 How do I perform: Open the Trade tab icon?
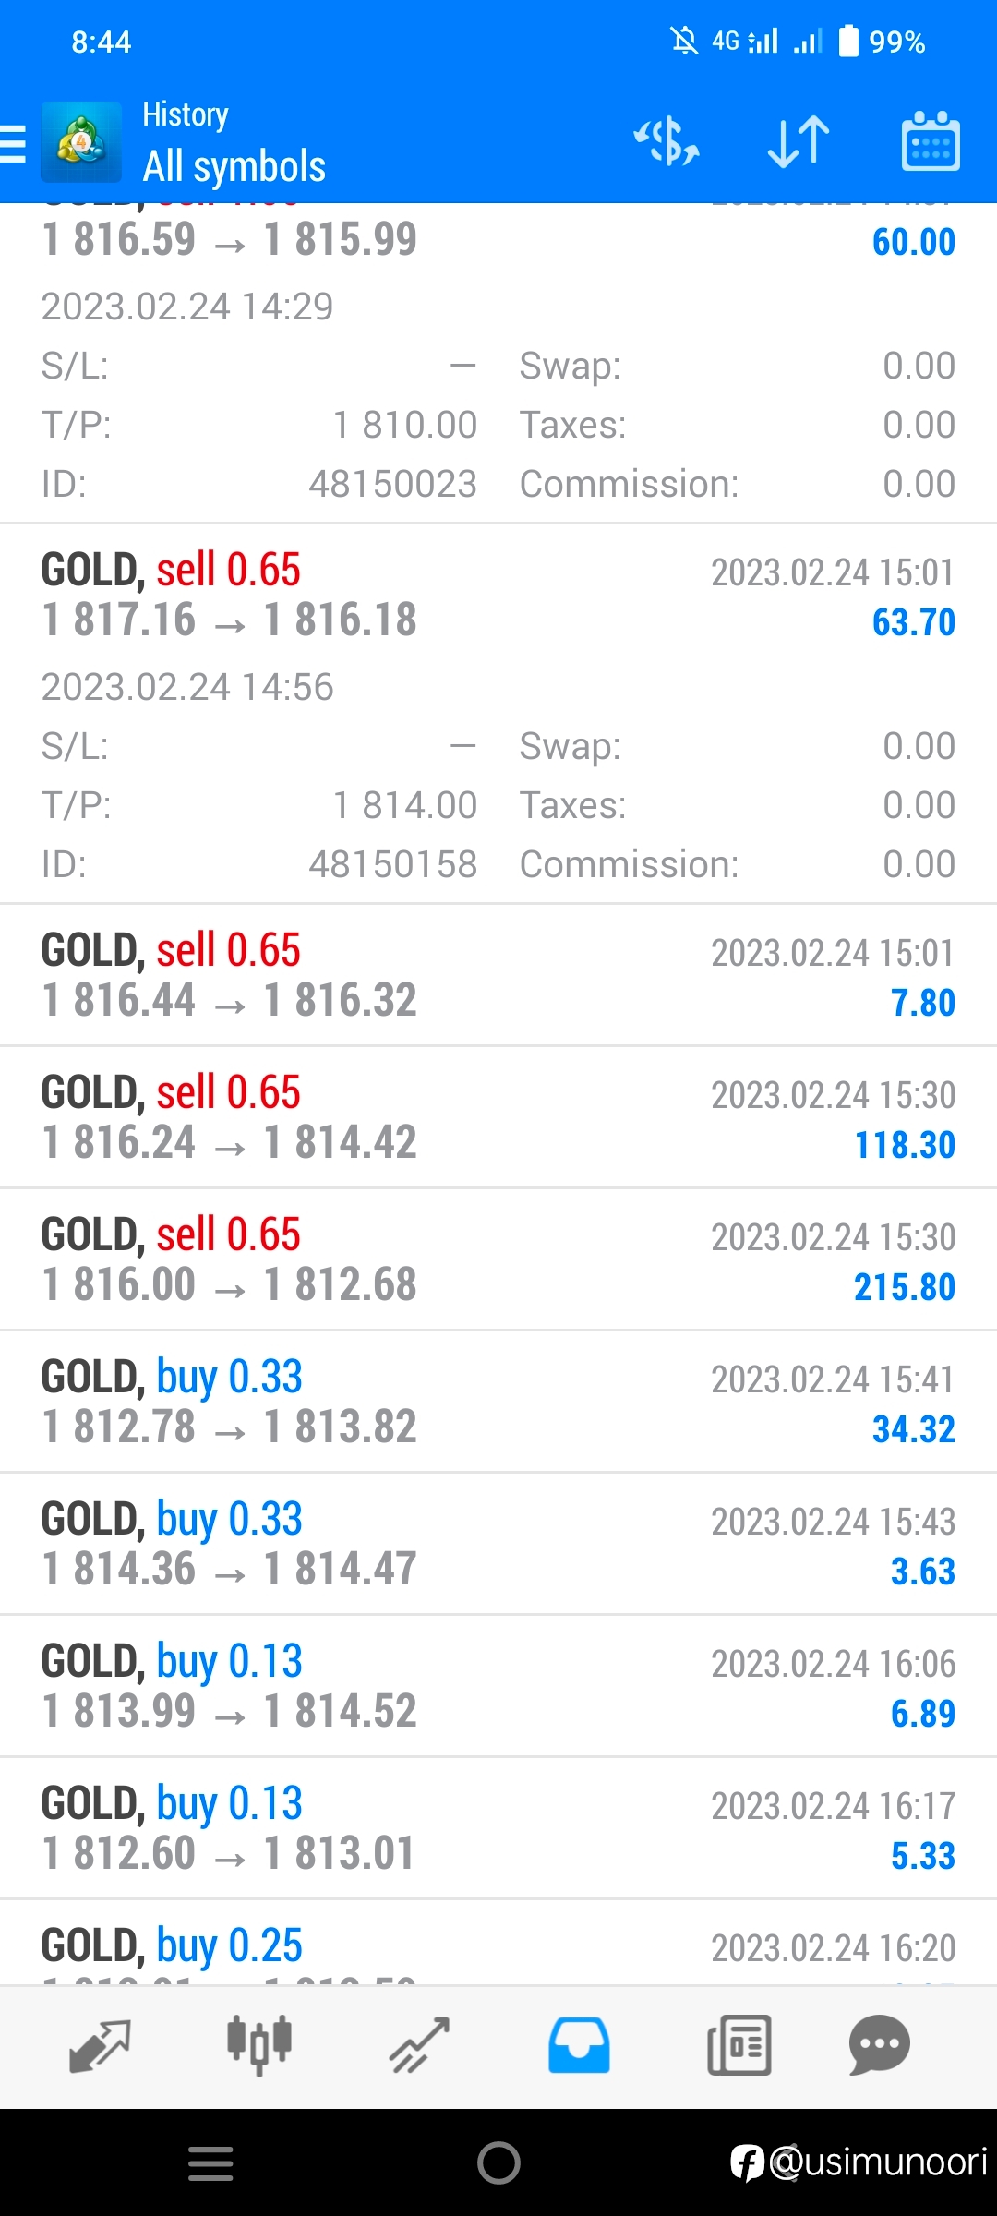click(419, 2046)
